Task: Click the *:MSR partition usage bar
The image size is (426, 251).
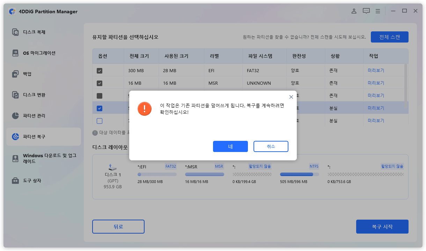Action: click(205, 174)
